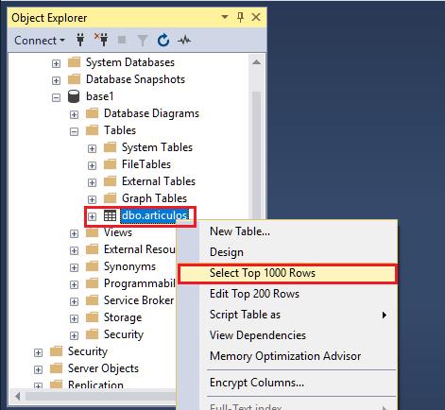This screenshot has height=410, width=445.
Task: Click the Refresh icon in Object Explorer toolbar
Action: click(163, 41)
